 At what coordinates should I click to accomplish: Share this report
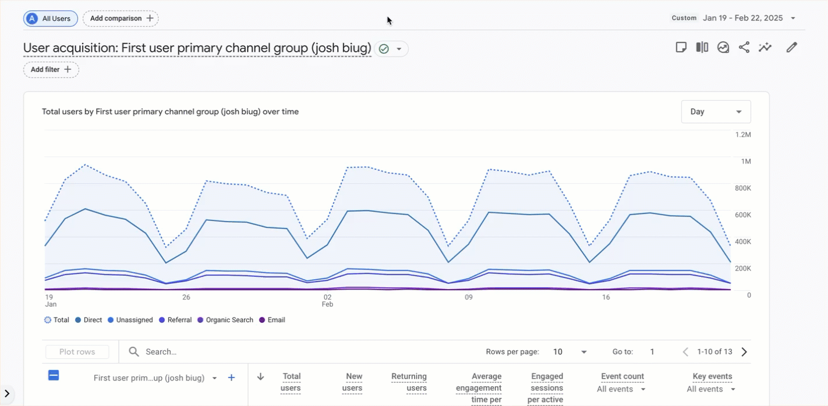(744, 48)
